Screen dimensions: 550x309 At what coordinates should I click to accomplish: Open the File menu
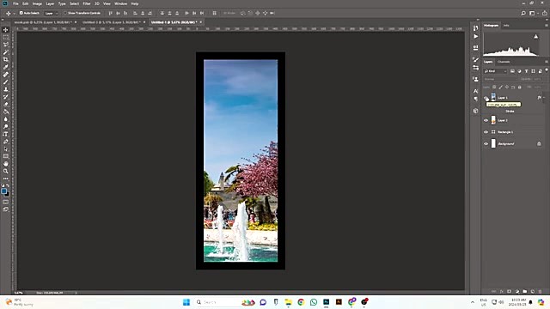[15, 3]
